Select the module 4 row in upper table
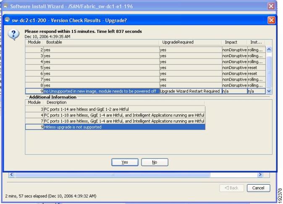Screen dimensions: 283x204 (145, 62)
